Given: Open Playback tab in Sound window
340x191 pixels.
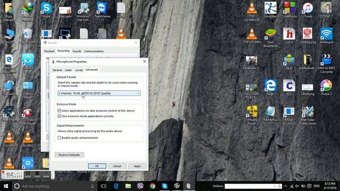Looking at the screenshot, I should coord(49,51).
